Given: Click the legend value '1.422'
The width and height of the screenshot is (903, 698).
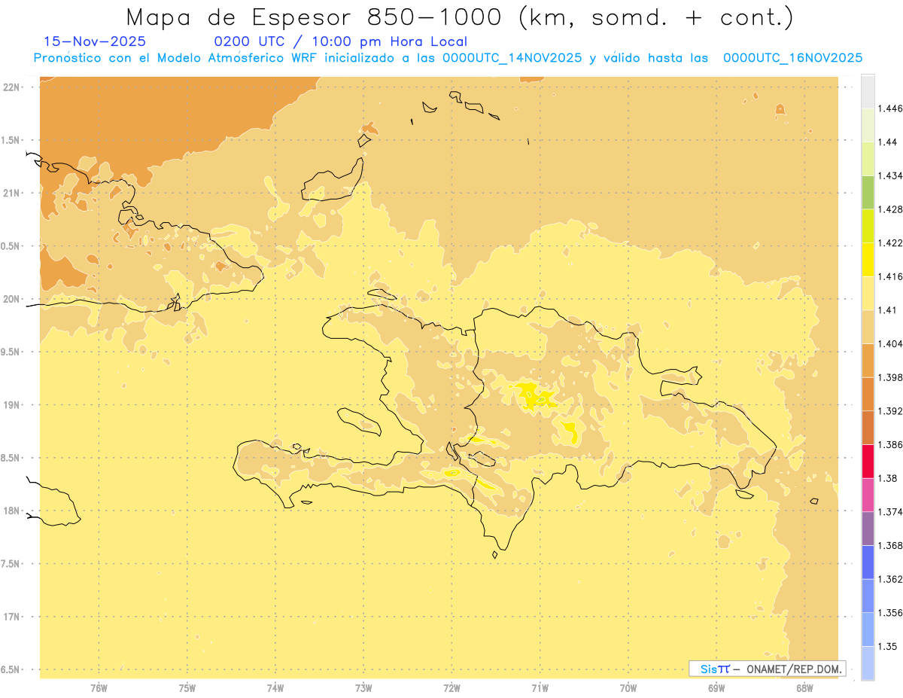Looking at the screenshot, I should click(x=890, y=243).
